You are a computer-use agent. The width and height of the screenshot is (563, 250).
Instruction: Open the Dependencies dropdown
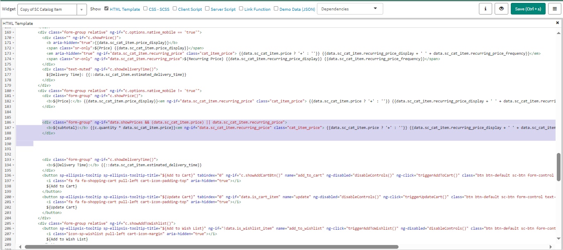tap(350, 9)
